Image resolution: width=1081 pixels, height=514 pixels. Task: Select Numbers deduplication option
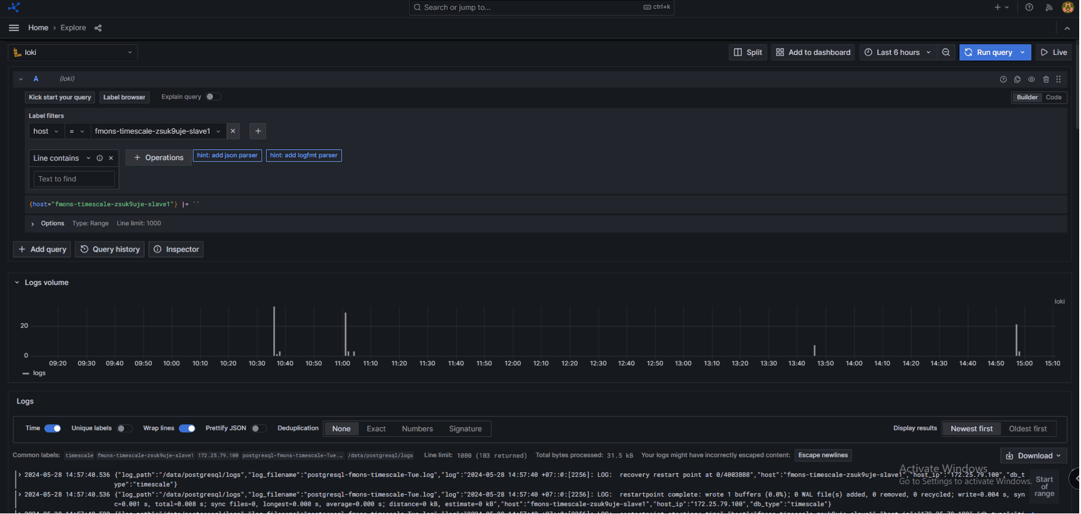[418, 429]
